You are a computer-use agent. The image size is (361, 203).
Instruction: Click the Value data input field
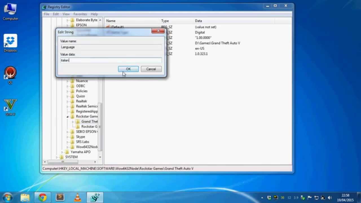tap(111, 60)
